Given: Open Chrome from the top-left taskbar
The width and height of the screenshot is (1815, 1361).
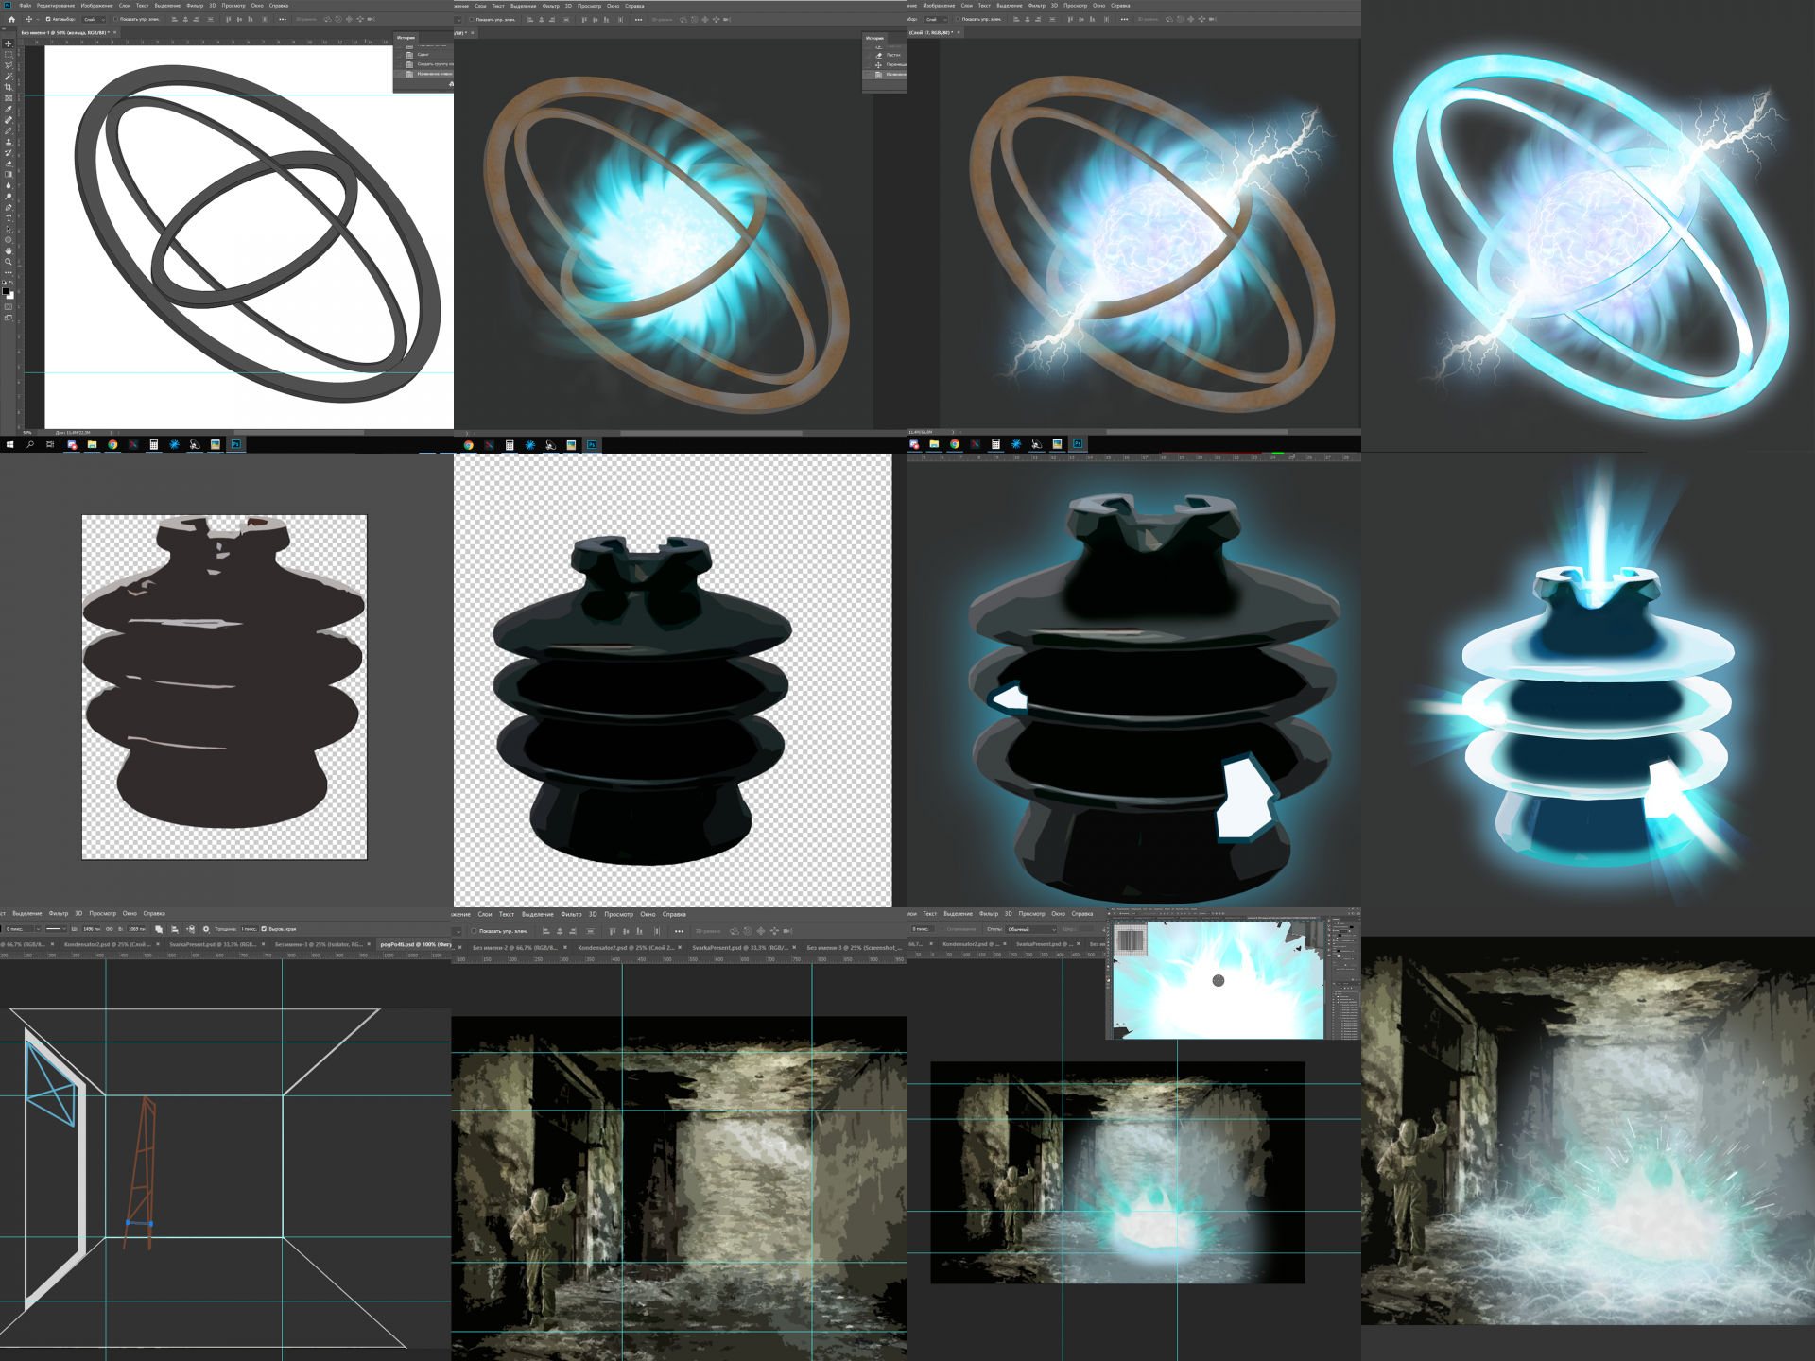Looking at the screenshot, I should click(112, 444).
